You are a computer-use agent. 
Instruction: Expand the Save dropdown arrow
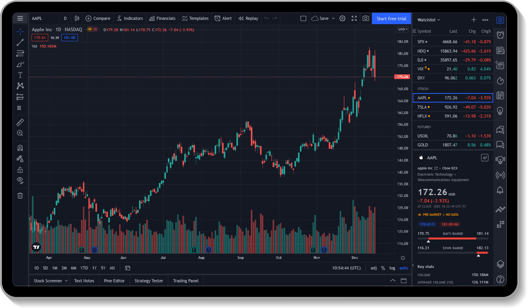[333, 18]
